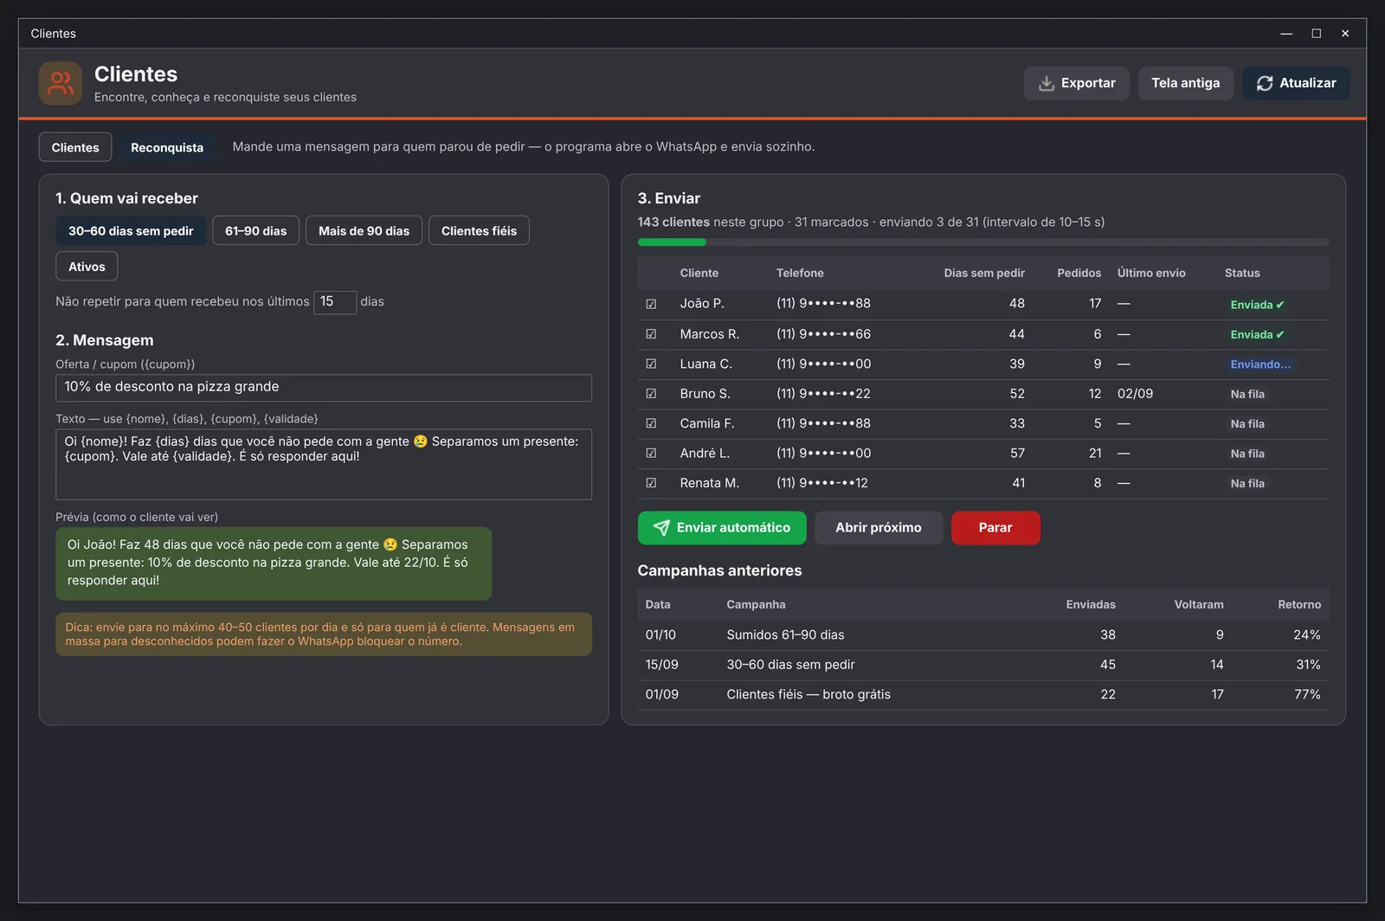Click the message text template box

[324, 464]
